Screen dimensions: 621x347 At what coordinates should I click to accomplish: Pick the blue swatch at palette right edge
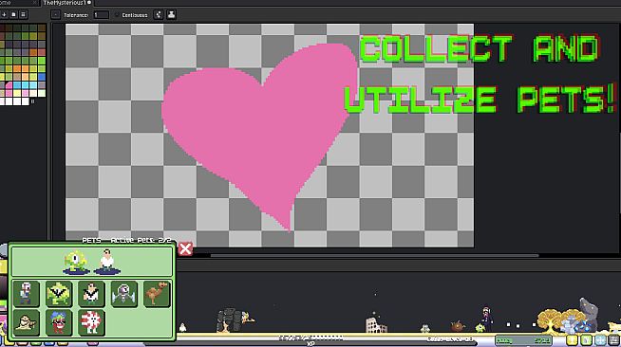point(42,77)
